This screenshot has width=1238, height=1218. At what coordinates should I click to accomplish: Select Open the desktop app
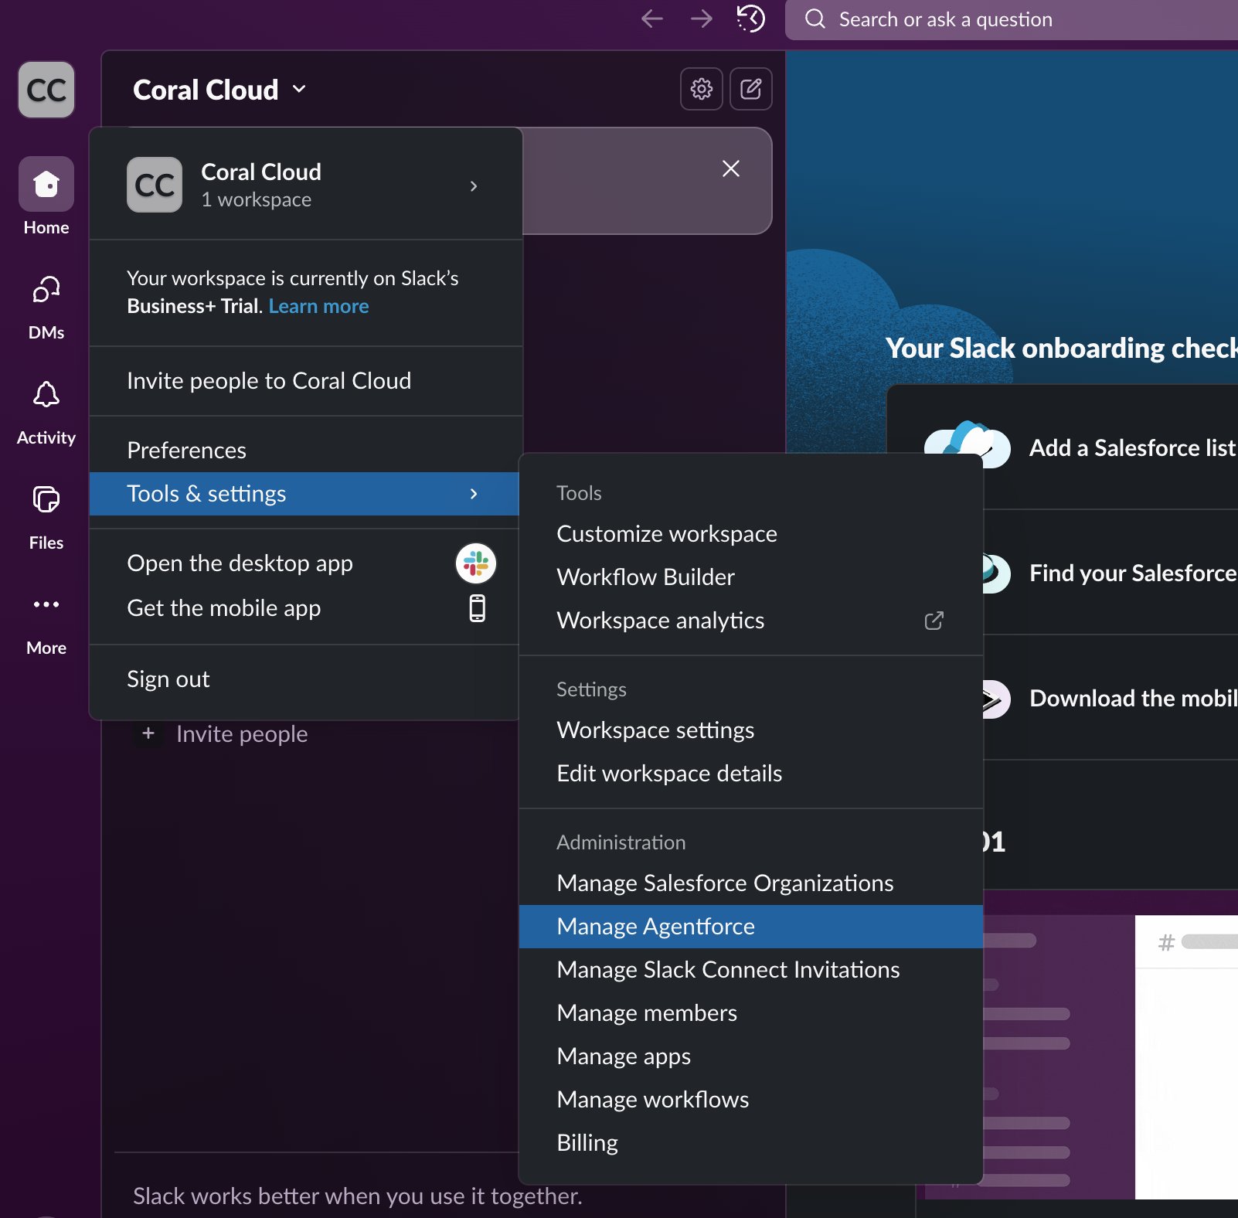pyautogui.click(x=240, y=563)
